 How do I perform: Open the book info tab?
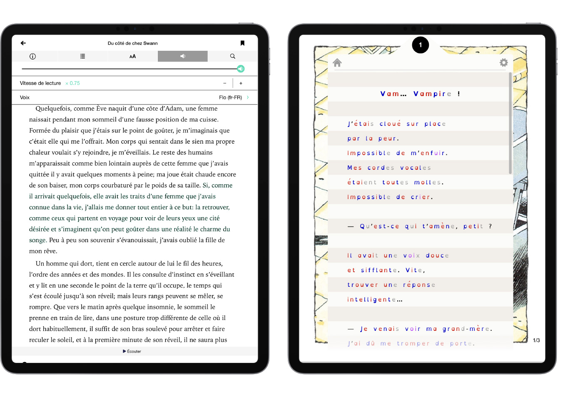point(33,56)
